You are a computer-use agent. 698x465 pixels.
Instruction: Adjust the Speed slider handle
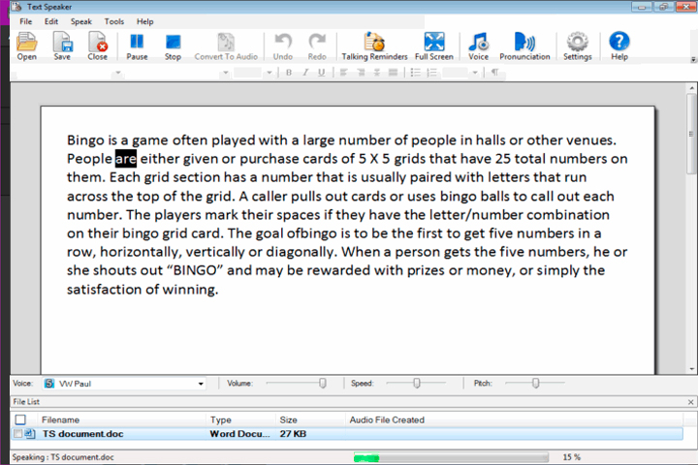pyautogui.click(x=417, y=383)
